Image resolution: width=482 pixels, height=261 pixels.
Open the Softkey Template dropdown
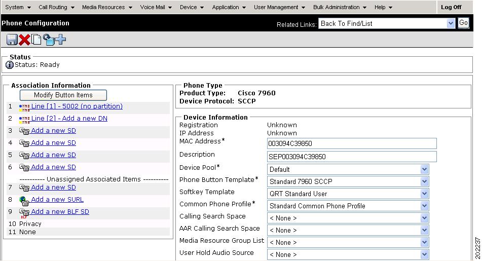[x=348, y=194]
